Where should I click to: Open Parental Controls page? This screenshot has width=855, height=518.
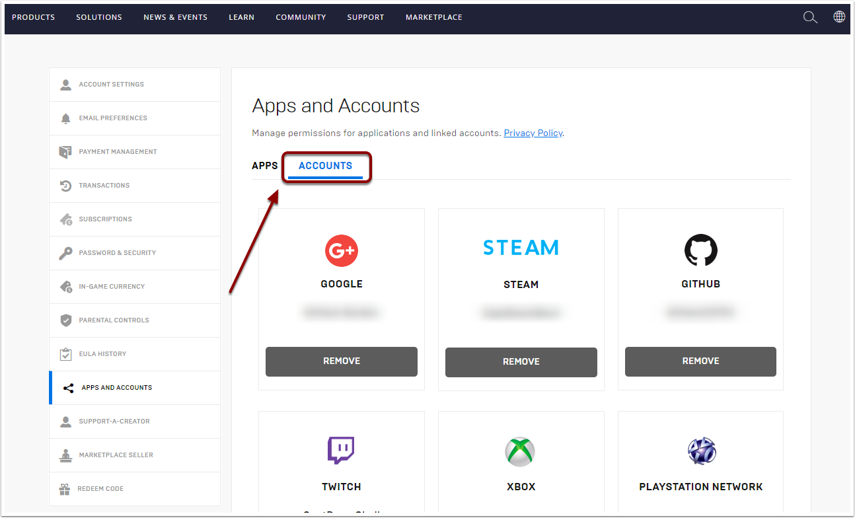click(135, 320)
